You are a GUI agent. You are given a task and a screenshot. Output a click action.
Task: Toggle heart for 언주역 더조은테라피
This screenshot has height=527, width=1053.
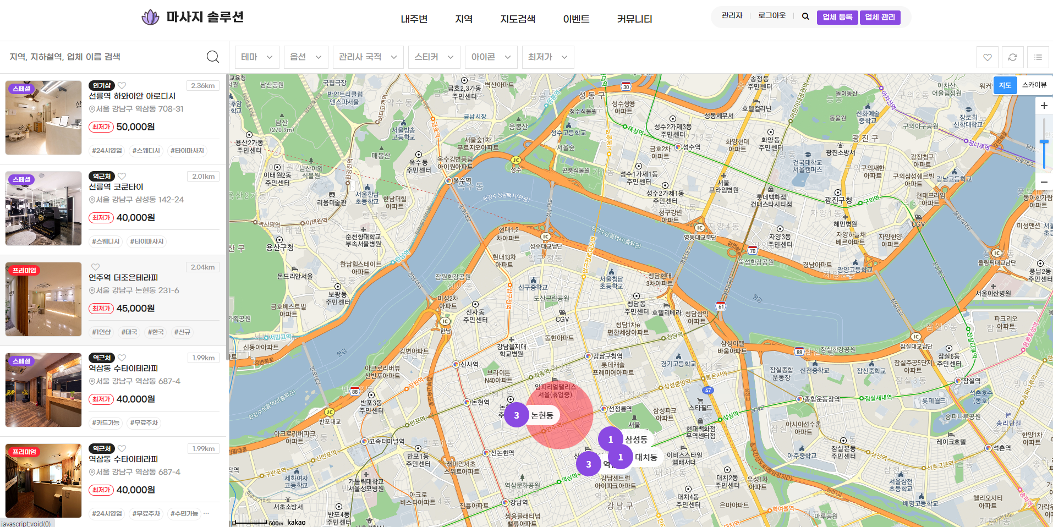click(96, 267)
